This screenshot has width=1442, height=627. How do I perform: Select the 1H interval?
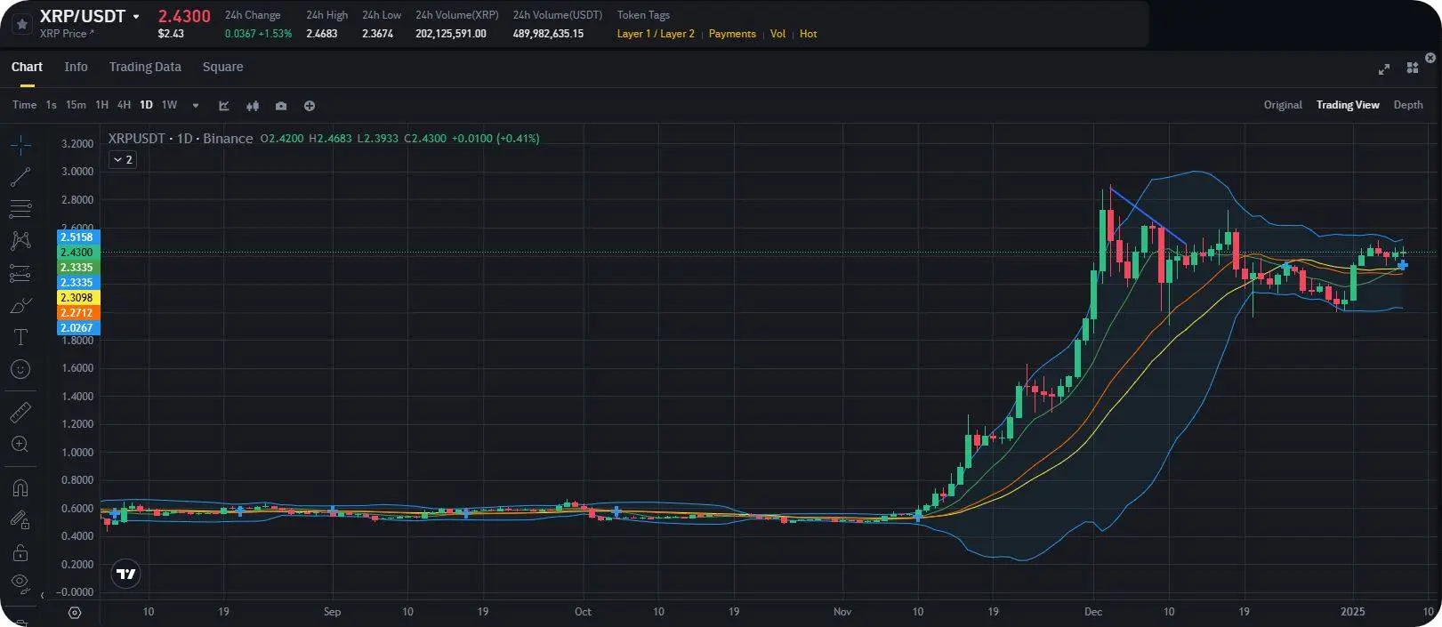101,105
